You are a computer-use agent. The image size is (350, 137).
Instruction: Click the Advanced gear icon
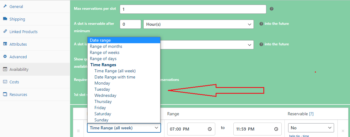[x=5, y=57]
